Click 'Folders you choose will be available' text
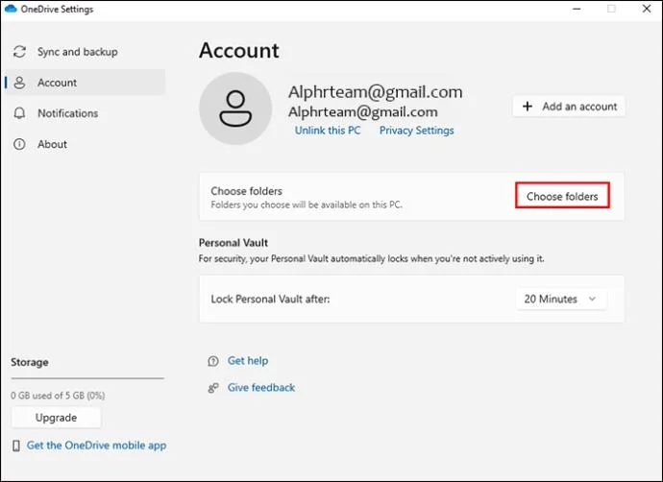 [307, 205]
